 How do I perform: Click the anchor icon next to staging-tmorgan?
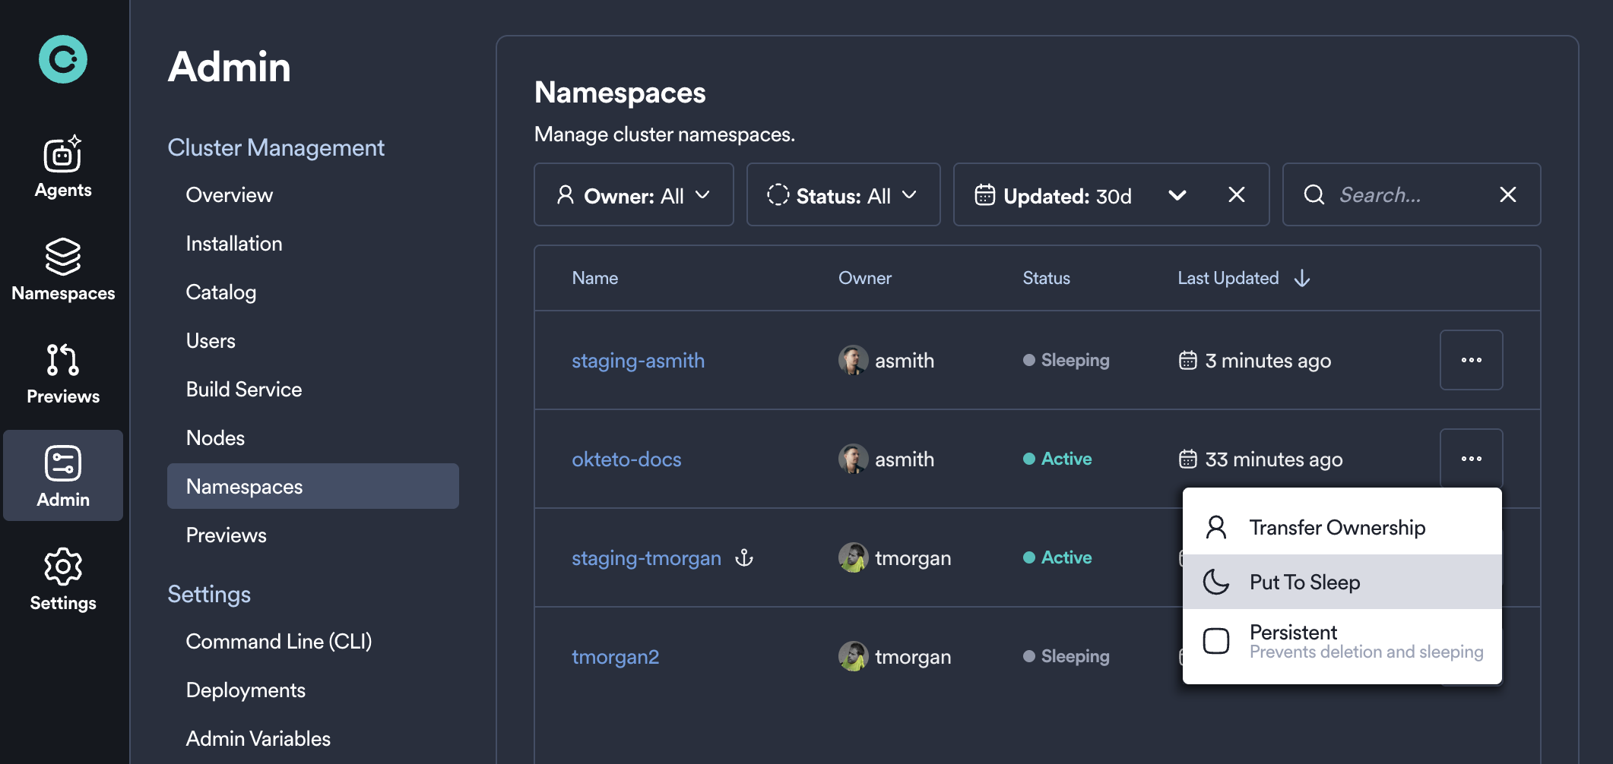pyautogui.click(x=745, y=558)
